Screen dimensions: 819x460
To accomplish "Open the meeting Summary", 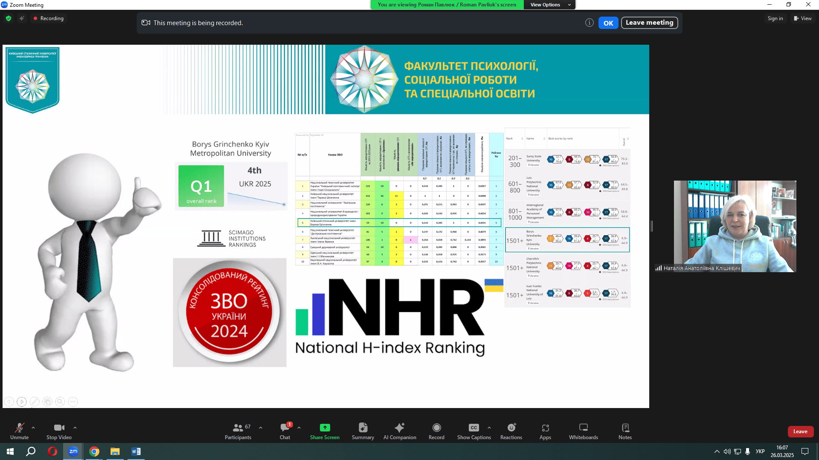I will pos(363,428).
